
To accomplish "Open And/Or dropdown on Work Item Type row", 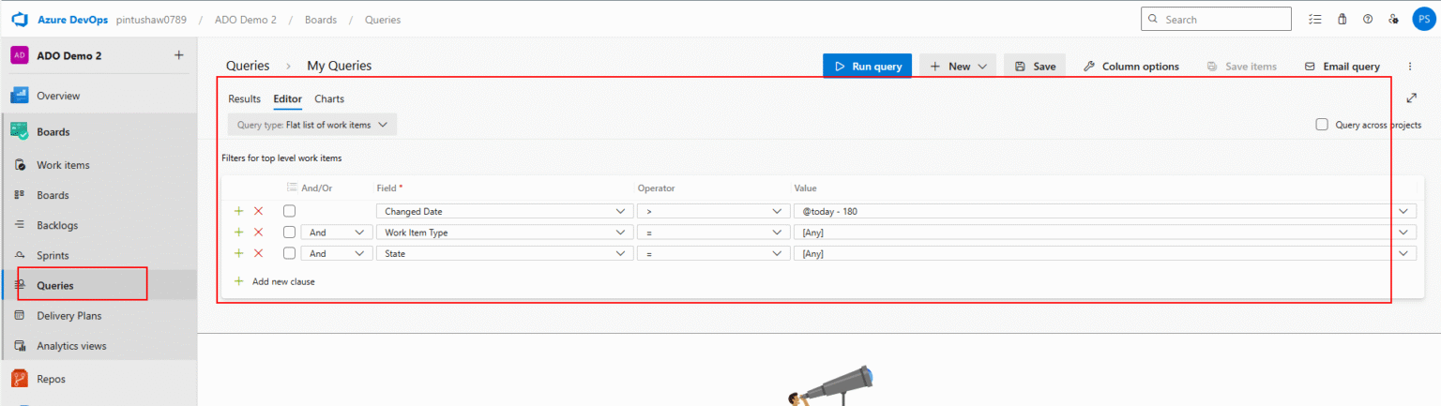I will 337,232.
